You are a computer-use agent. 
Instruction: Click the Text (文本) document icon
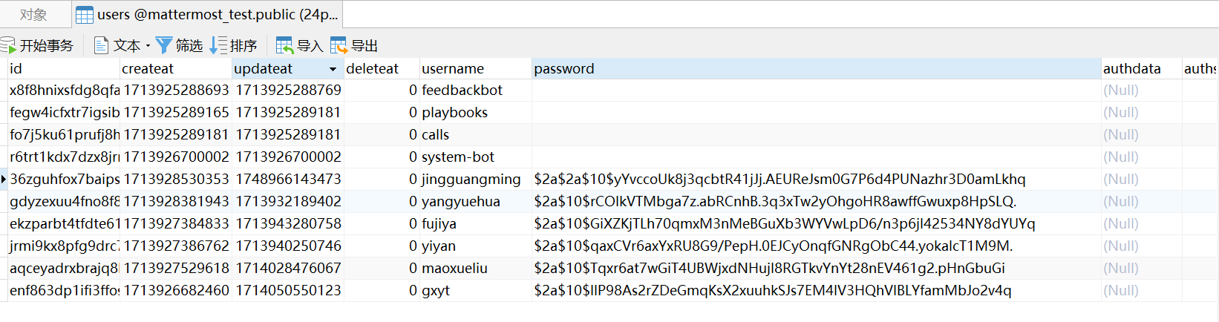point(101,46)
